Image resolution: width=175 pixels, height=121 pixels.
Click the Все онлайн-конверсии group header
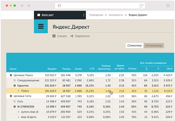pos(153,63)
